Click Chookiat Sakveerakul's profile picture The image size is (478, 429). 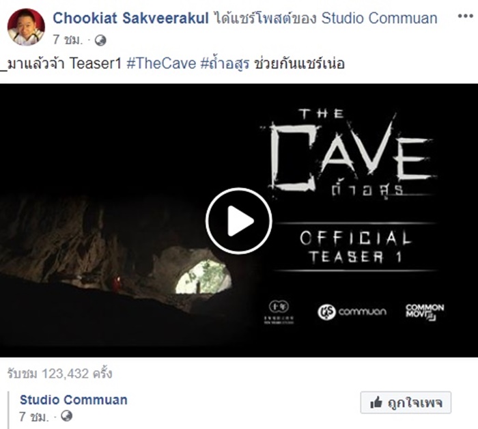coord(26,27)
